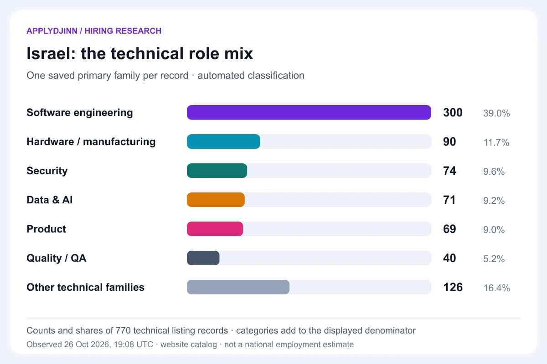Viewport: 547px width, 364px height.
Task: Click the dark slate Quality / QA bar
Action: pyautogui.click(x=203, y=258)
